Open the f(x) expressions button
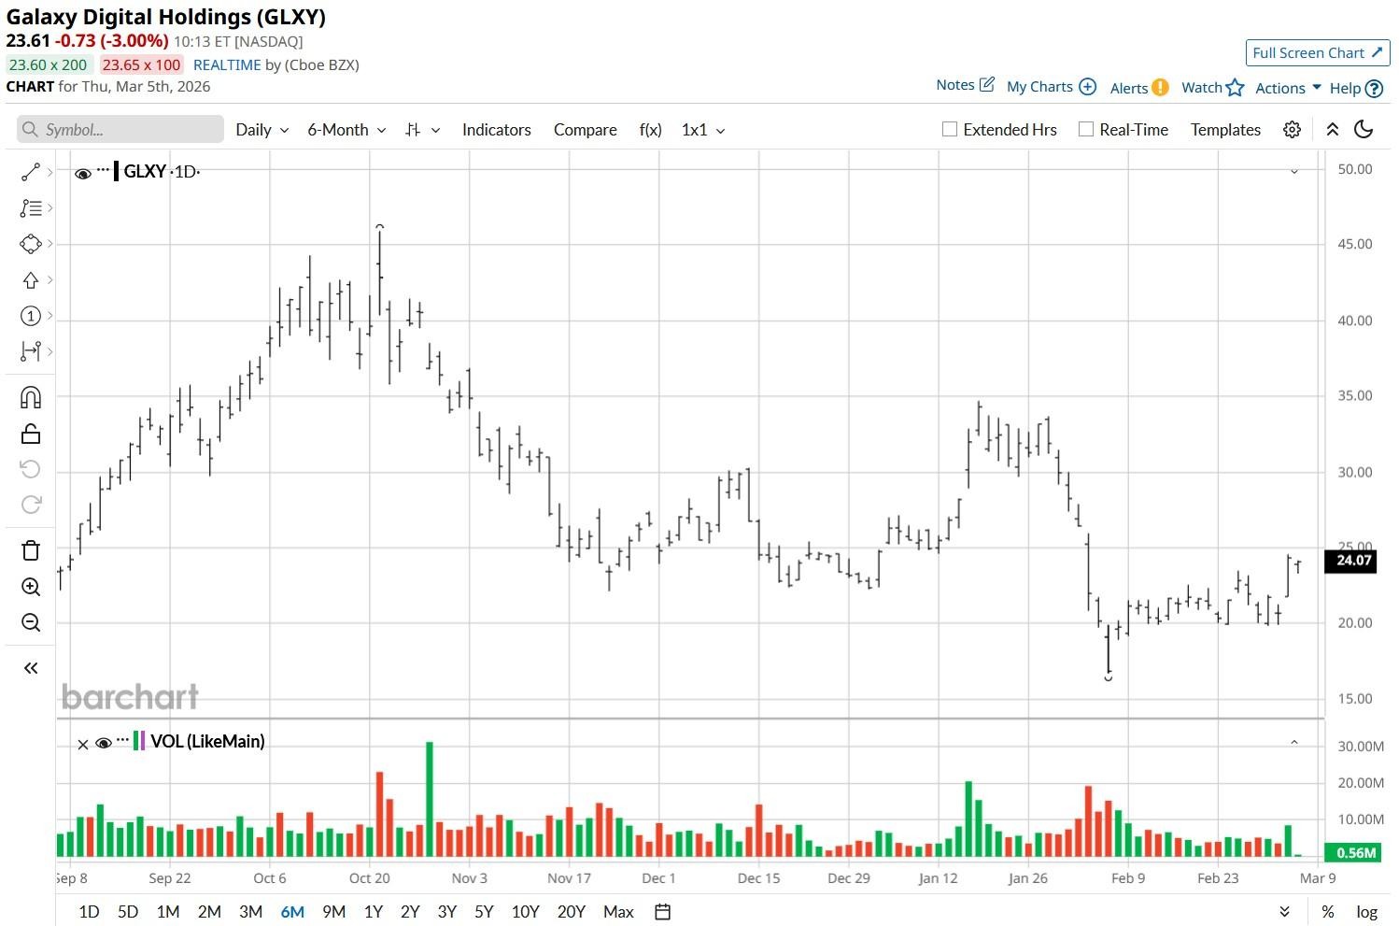 click(x=651, y=130)
